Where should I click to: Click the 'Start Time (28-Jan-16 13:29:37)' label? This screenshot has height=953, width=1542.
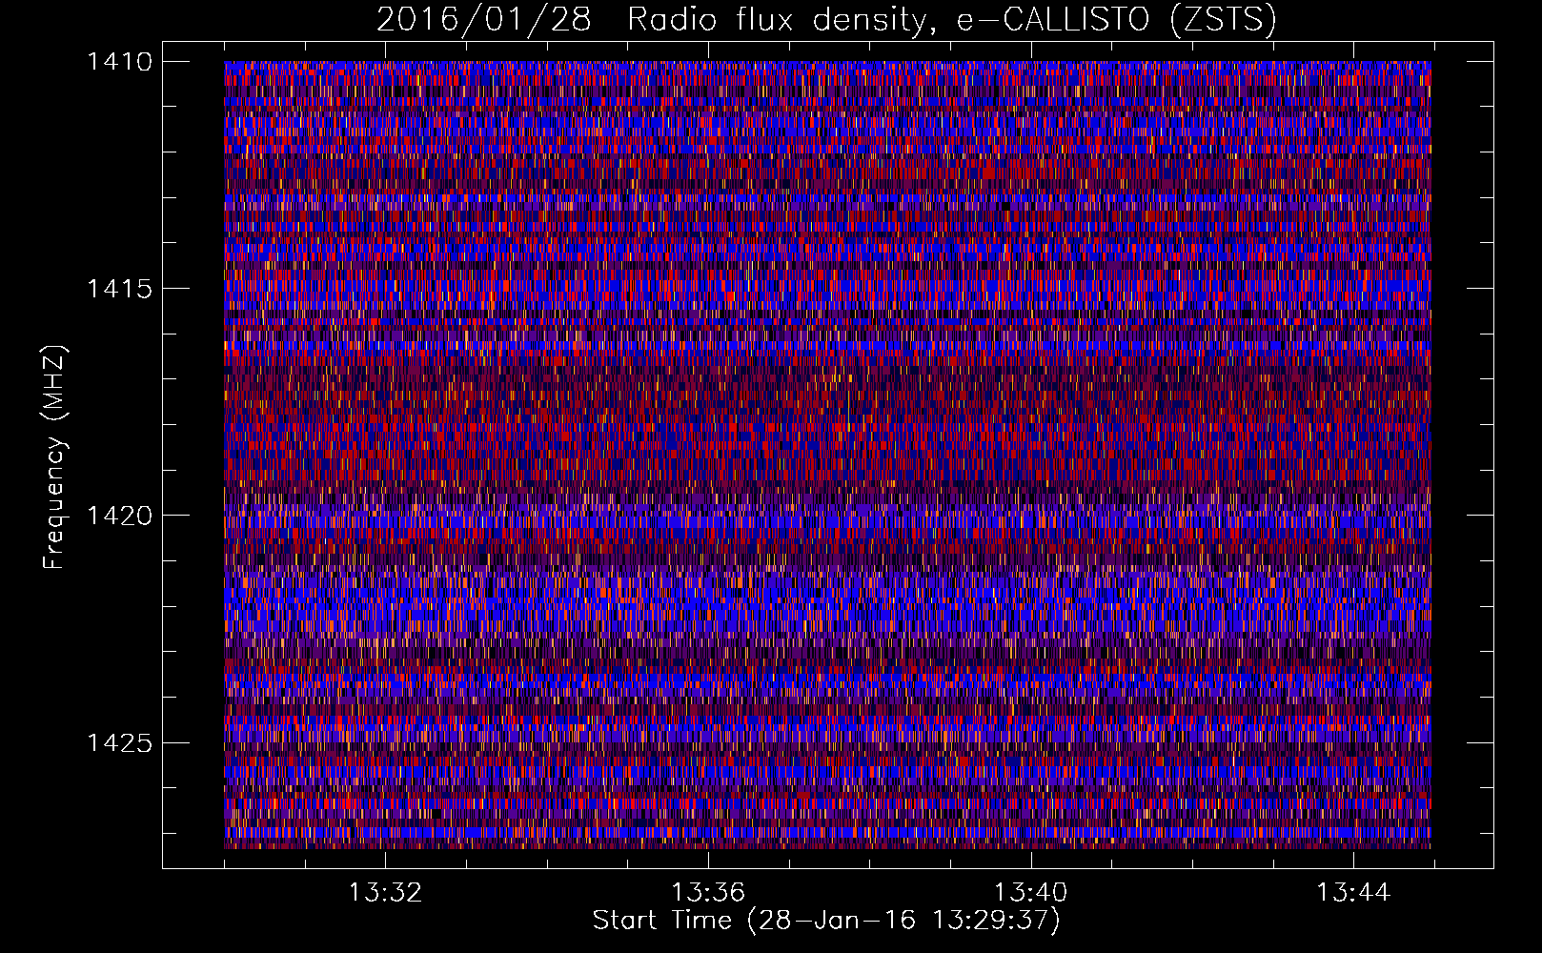tap(826, 921)
